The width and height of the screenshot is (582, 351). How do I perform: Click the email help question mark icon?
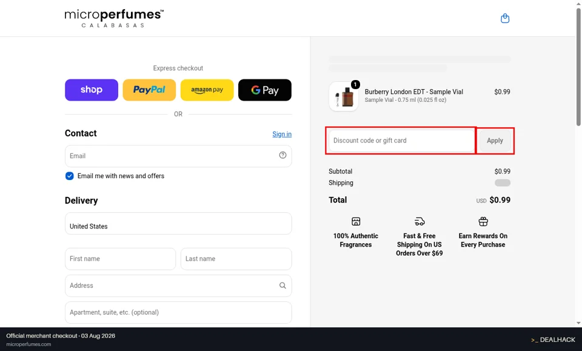click(x=283, y=155)
